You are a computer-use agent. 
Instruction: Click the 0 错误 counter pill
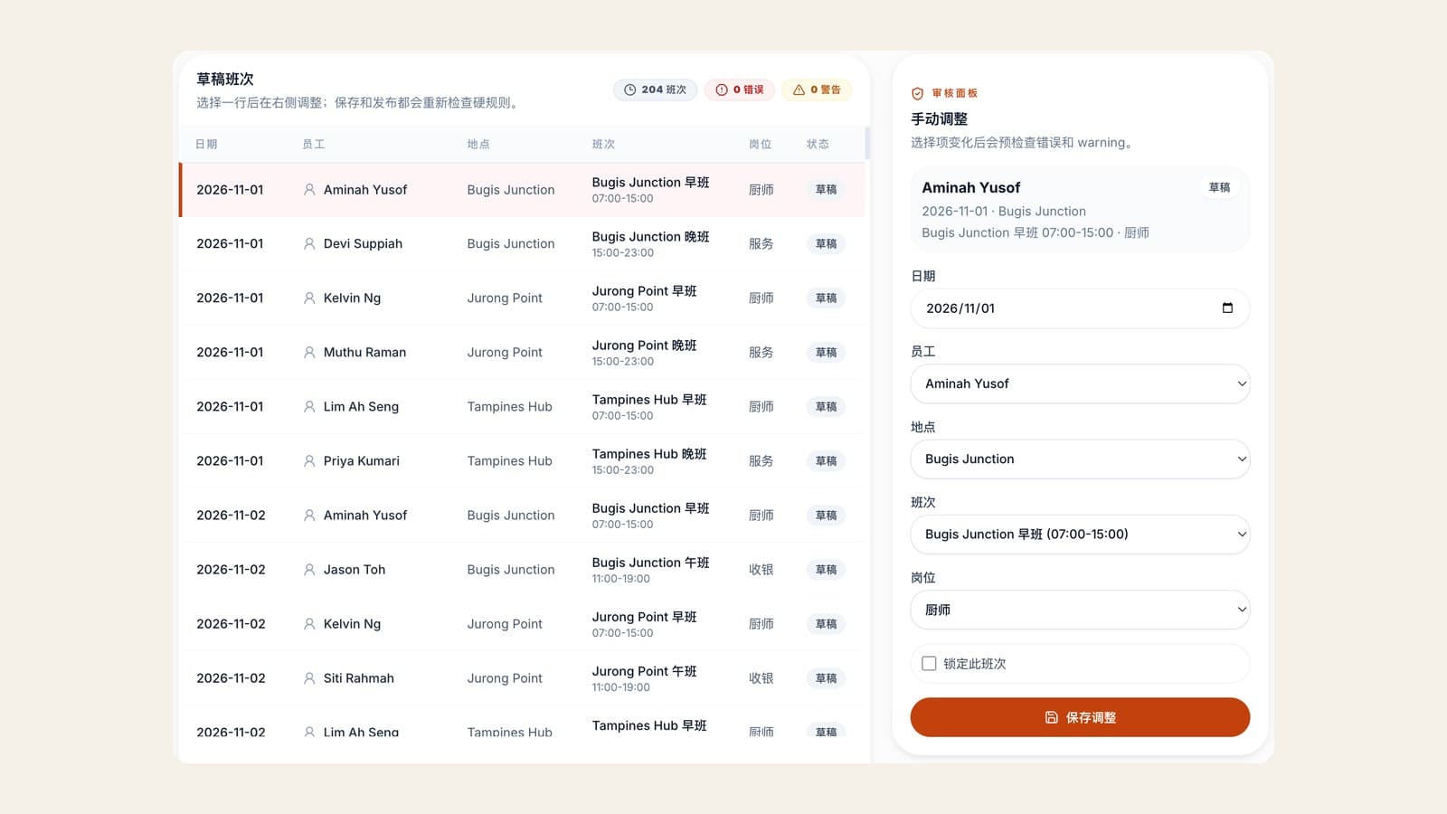pos(739,90)
